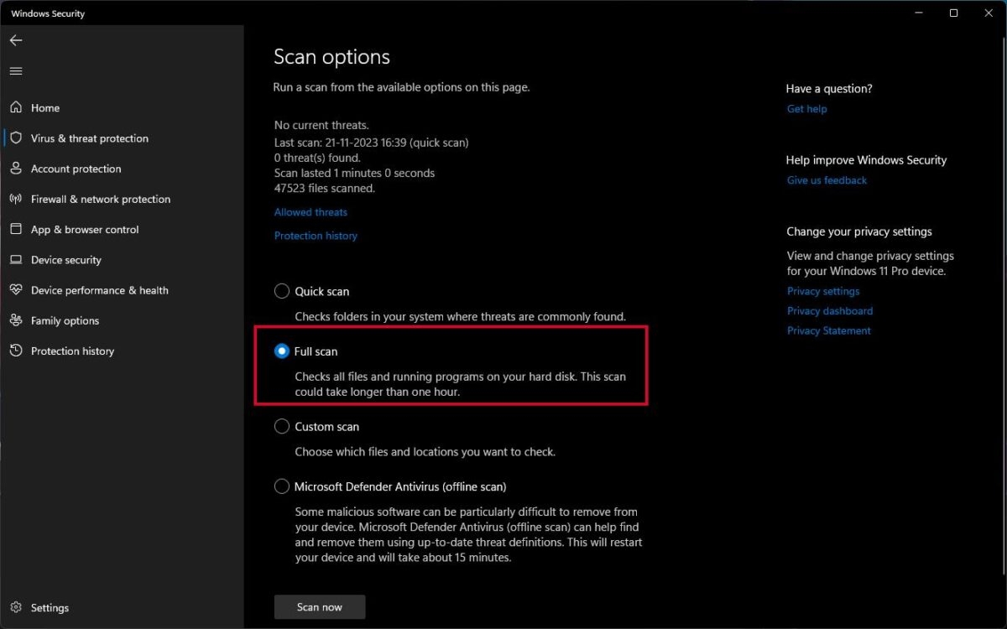The image size is (1007, 629).
Task: View the Privacy dashboard
Action: (829, 310)
